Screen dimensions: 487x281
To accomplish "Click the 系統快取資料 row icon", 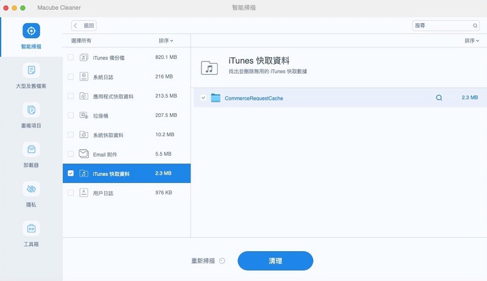I will point(83,134).
